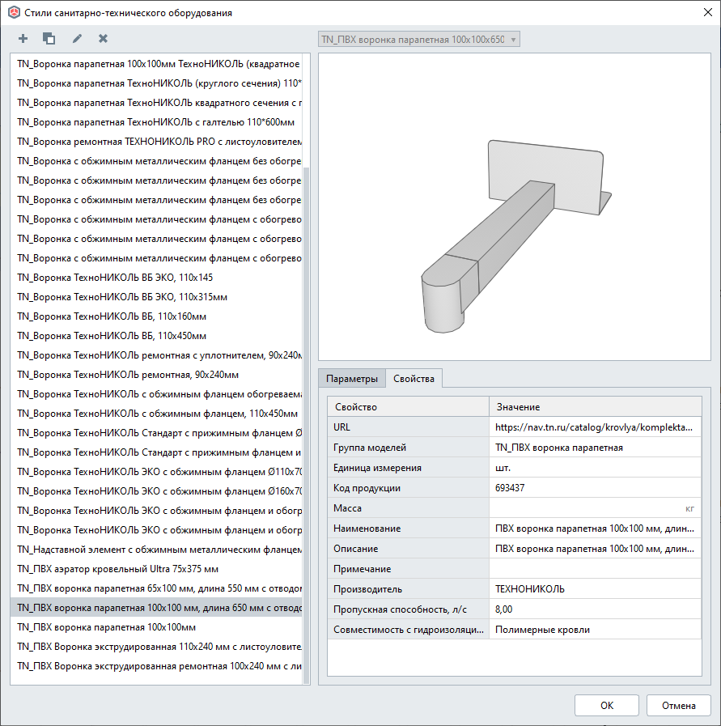Viewport: 721px width, 726px height.
Task: Select 'Воронка ТехноНИКОЛЬ ЭКО с обжимным фланцем Ø160'
Action: 156,491
